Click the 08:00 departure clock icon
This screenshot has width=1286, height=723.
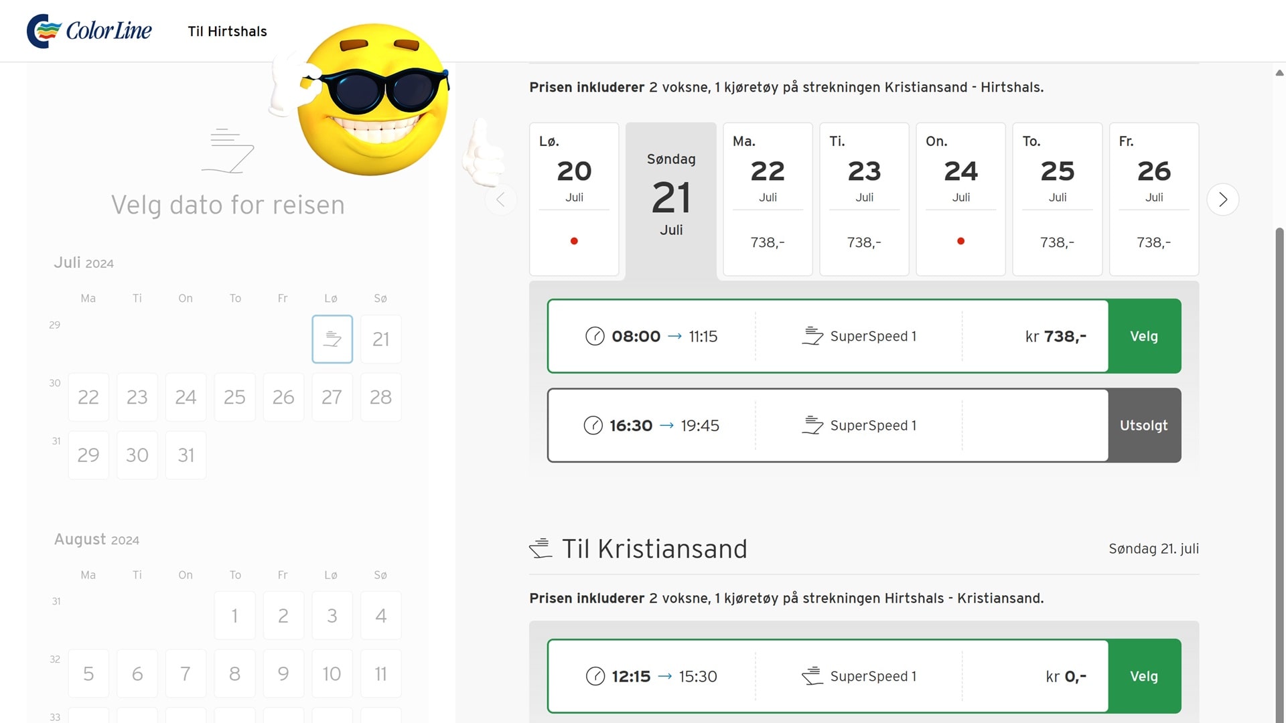[x=595, y=336]
